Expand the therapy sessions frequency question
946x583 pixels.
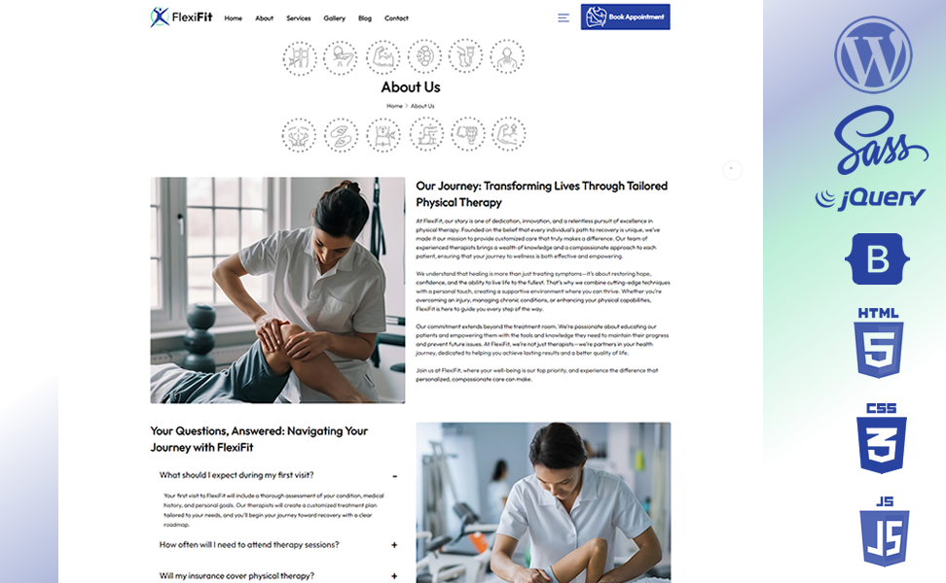394,545
